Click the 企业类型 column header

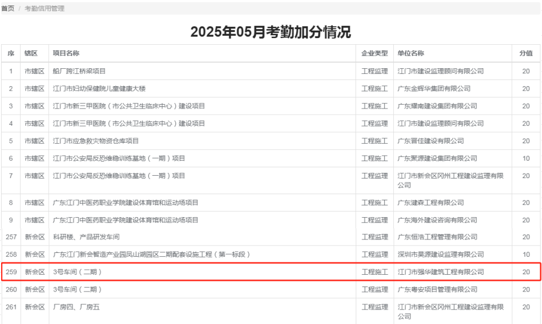(374, 53)
